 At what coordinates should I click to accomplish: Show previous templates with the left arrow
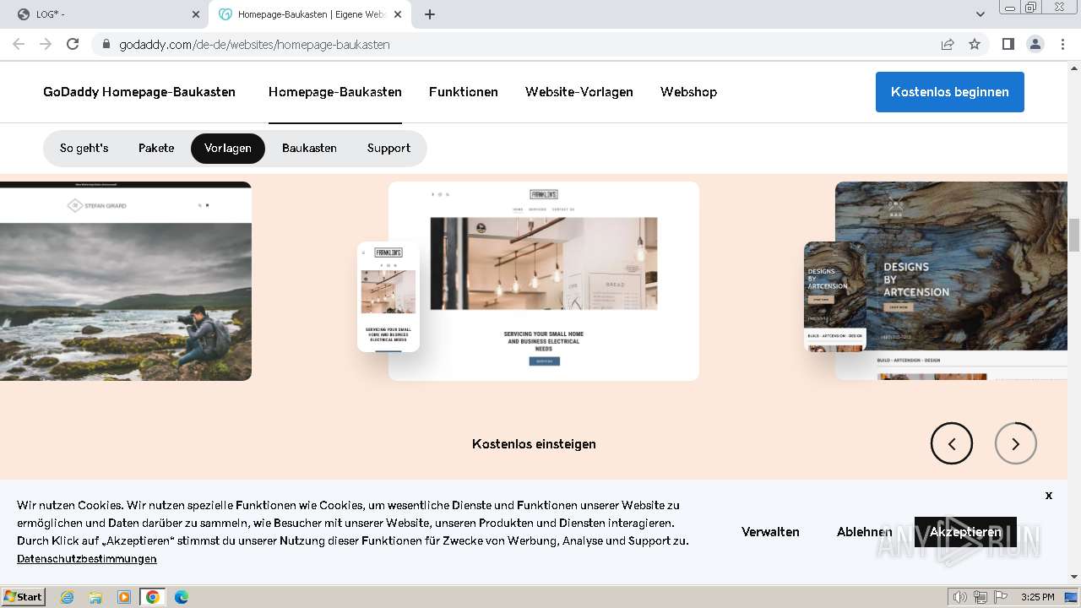pyautogui.click(x=952, y=443)
